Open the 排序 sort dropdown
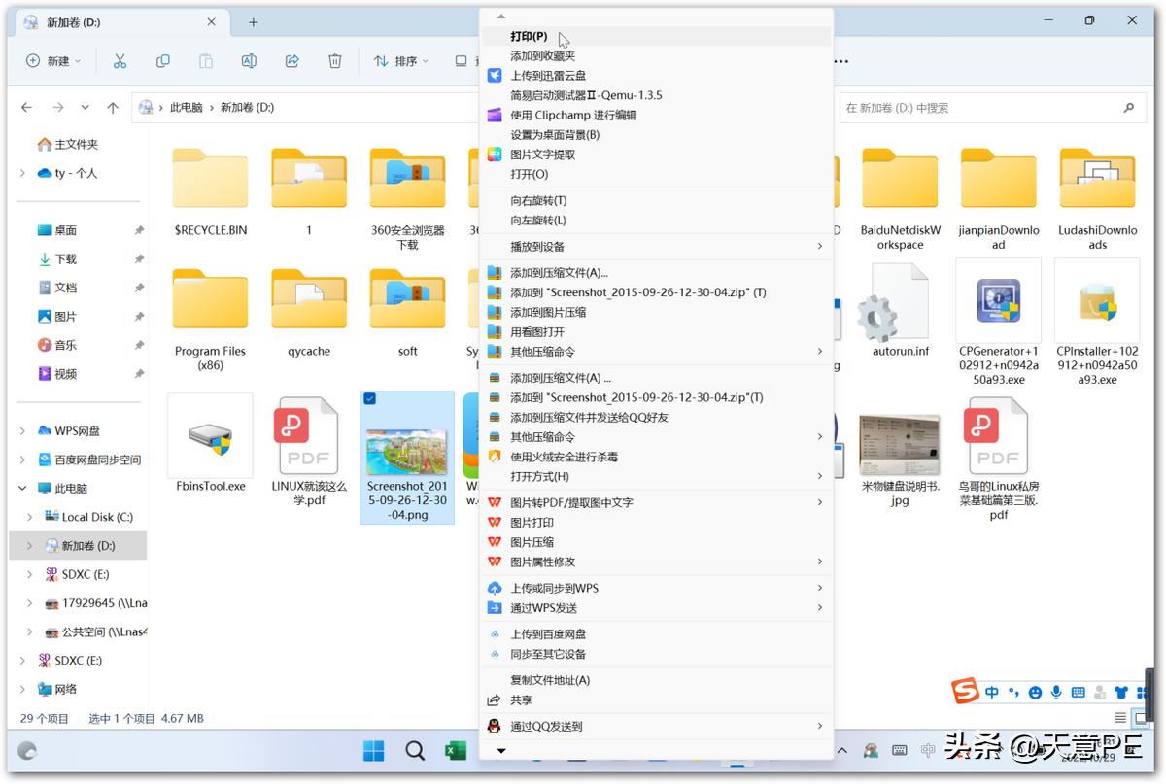This screenshot has height=784, width=1166. pyautogui.click(x=408, y=60)
